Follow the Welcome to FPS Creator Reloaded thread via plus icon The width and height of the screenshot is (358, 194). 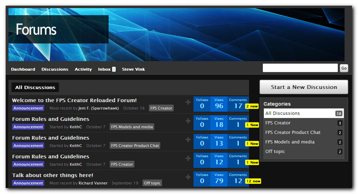tap(188, 102)
